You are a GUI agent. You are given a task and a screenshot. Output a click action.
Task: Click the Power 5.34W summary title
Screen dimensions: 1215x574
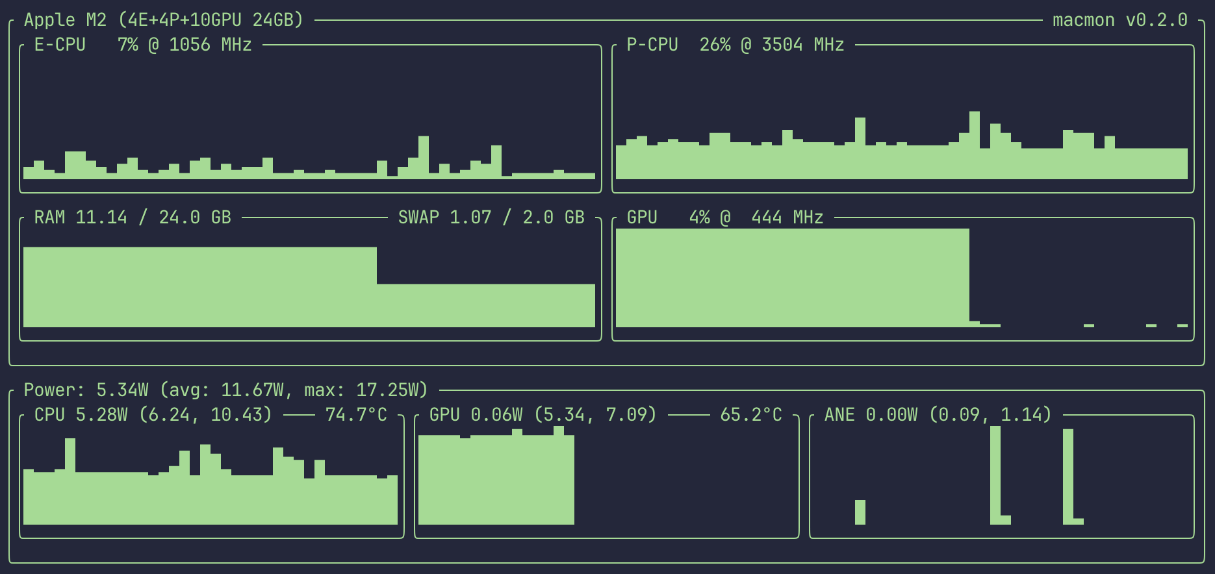(x=226, y=390)
